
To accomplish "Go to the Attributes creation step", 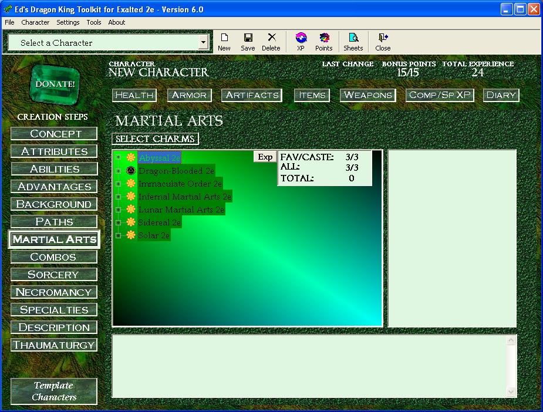I will click(54, 151).
